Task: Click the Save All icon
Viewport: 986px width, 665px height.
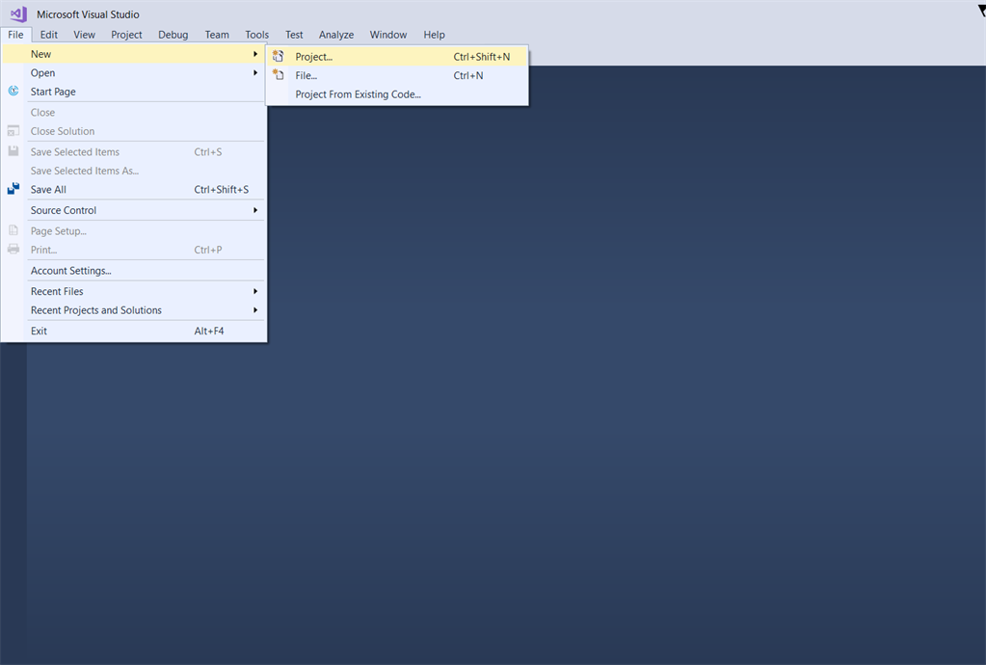Action: click(x=13, y=189)
